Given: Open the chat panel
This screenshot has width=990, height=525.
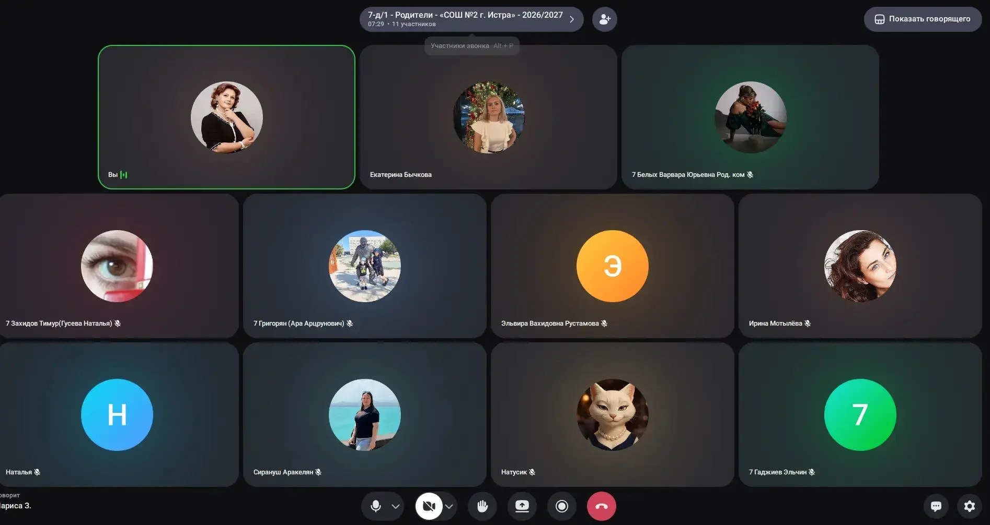Looking at the screenshot, I should tap(936, 506).
